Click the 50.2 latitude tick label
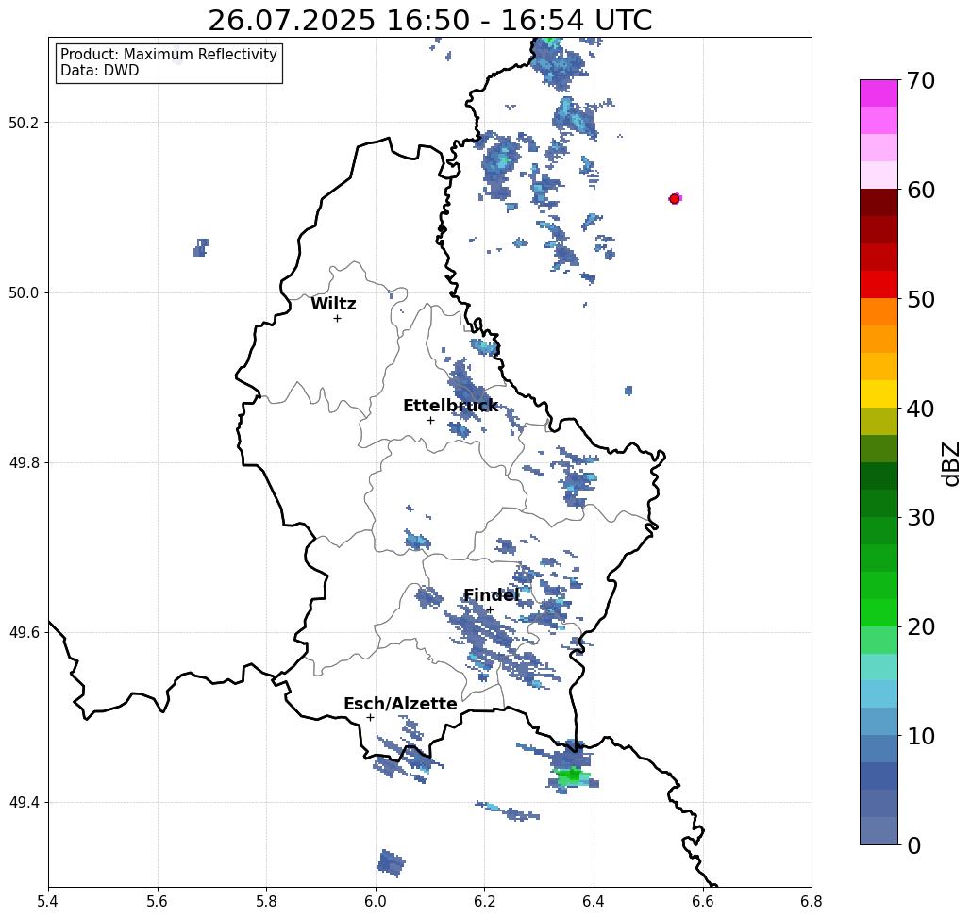Screen dimensions: 971x918 point(24,123)
